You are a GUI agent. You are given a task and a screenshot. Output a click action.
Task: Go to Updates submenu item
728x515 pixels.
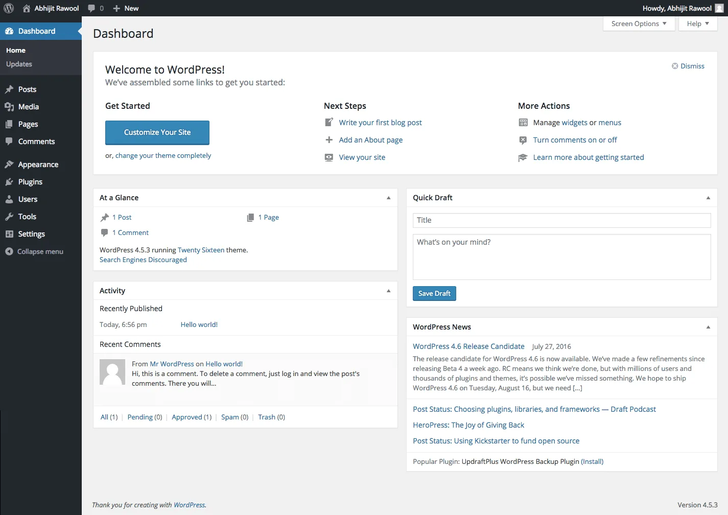[19, 64]
